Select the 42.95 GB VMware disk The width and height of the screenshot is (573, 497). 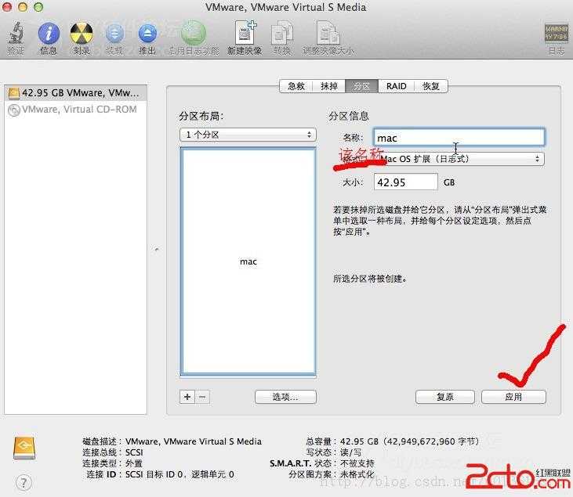(76, 93)
